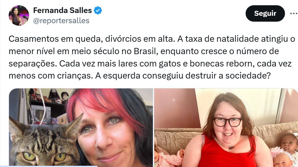The height and width of the screenshot is (167, 298).
Task: Open the right photo of woman with dolls
Action: [x=226, y=128]
